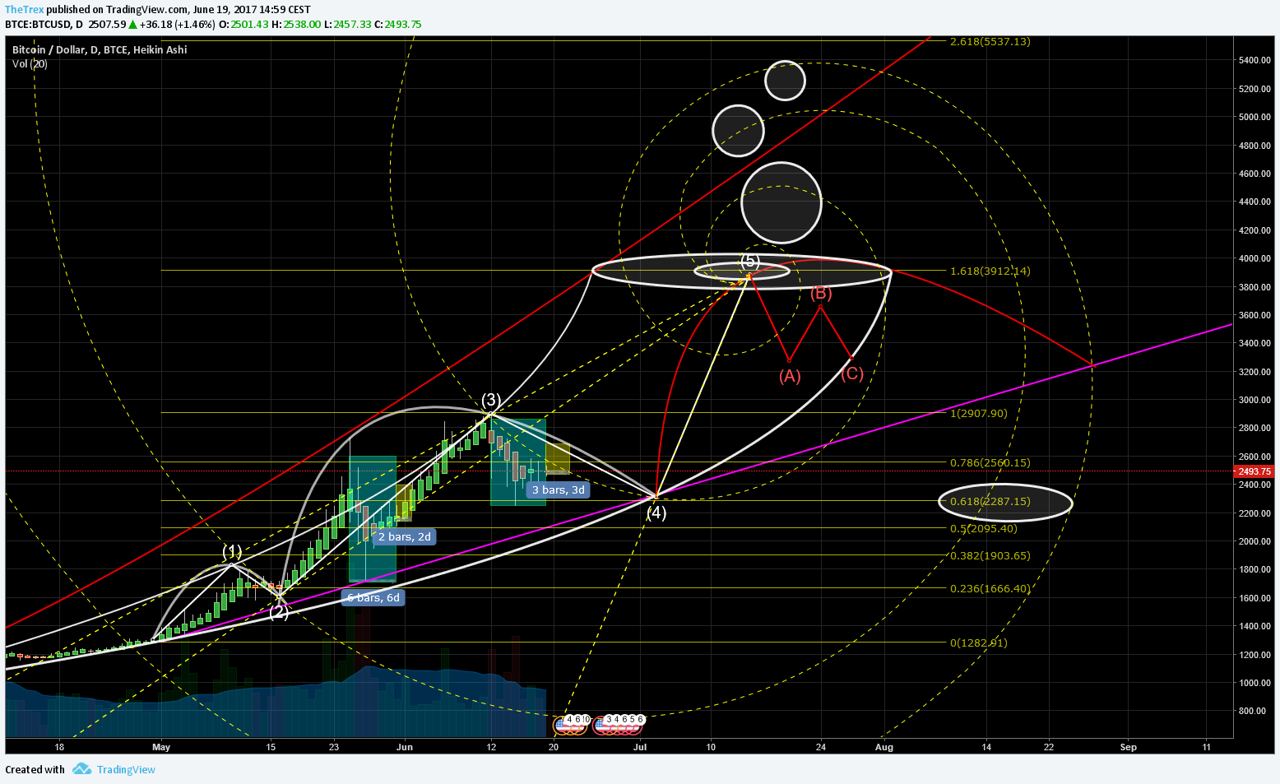Select the 0.236(1666.40) Fibonacci level label
The image size is (1280, 784).
(990, 588)
